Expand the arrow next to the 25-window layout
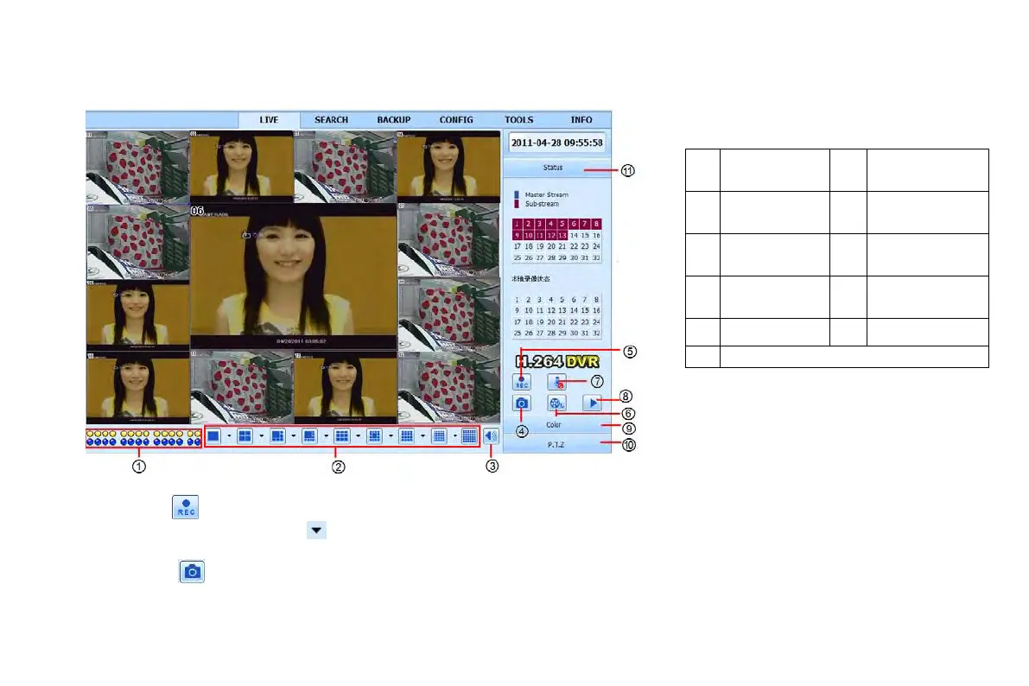The height and width of the screenshot is (686, 1029). pos(454,436)
